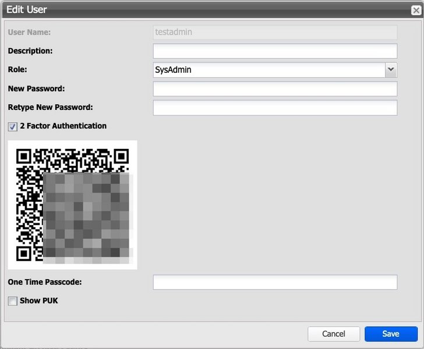Click the 2FA QR code image

[x=72, y=205]
